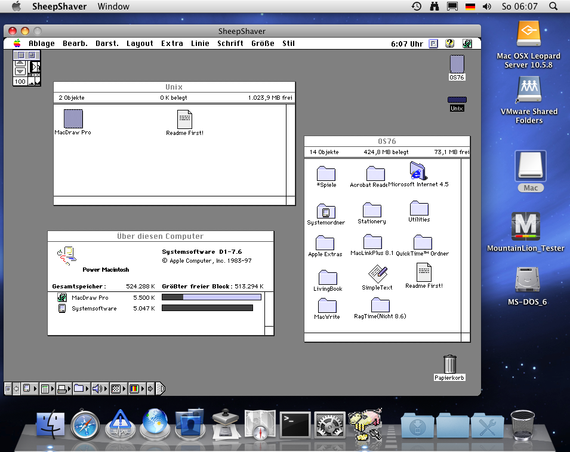Click the down arrow in floating palette
The image size is (570, 452).
click(20, 71)
